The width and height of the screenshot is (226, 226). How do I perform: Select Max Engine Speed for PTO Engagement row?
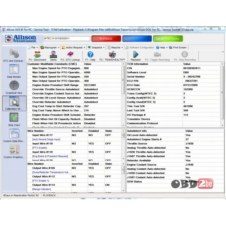pos(74,68)
